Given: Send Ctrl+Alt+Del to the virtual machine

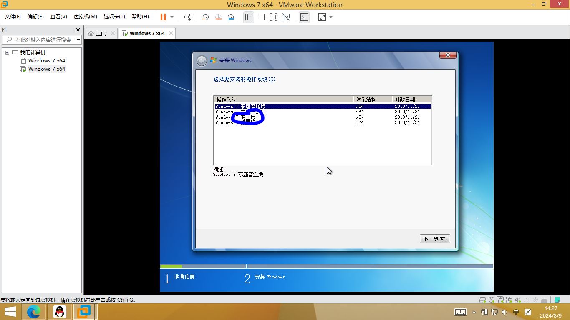Looking at the screenshot, I should [188, 17].
